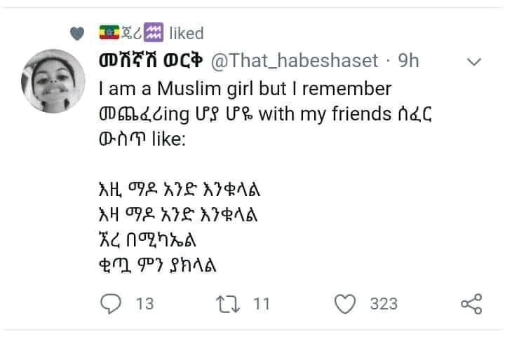Image resolution: width=505 pixels, height=341 pixels.
Task: Click the Ethiopian flag emoji in liker name
Action: (x=109, y=32)
